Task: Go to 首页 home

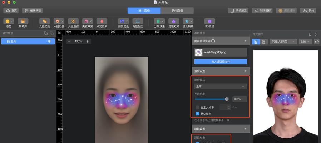Action: tap(11, 10)
